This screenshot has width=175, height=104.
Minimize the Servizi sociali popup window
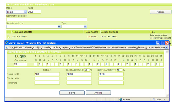pos(158,43)
